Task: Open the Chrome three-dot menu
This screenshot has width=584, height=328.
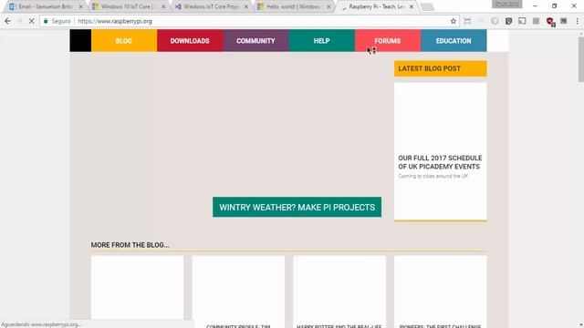Action: coord(578,21)
